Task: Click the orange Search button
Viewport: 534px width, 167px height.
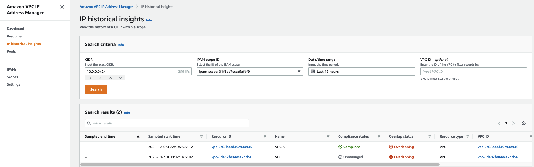Action: (x=96, y=89)
